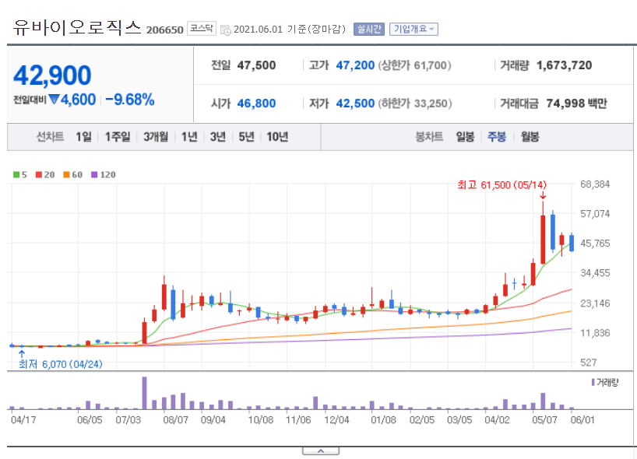This screenshot has width=637, height=459.
Task: Click the 08/07 date axis label
Action: click(175, 420)
